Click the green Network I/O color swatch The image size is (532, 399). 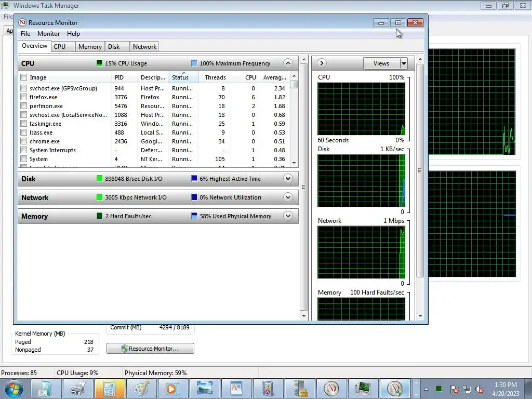pyautogui.click(x=99, y=197)
